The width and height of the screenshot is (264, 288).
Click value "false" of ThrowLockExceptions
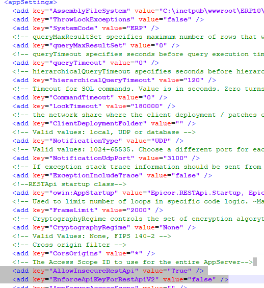coord(177,20)
